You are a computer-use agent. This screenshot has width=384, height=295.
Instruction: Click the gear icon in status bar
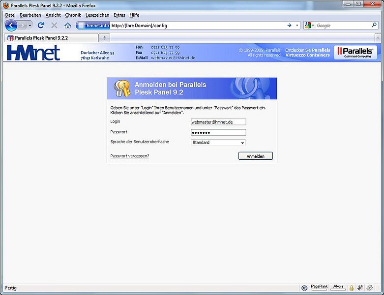pyautogui.click(x=370, y=288)
